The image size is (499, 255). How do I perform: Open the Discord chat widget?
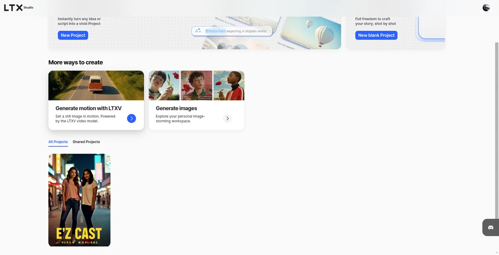[491, 228]
